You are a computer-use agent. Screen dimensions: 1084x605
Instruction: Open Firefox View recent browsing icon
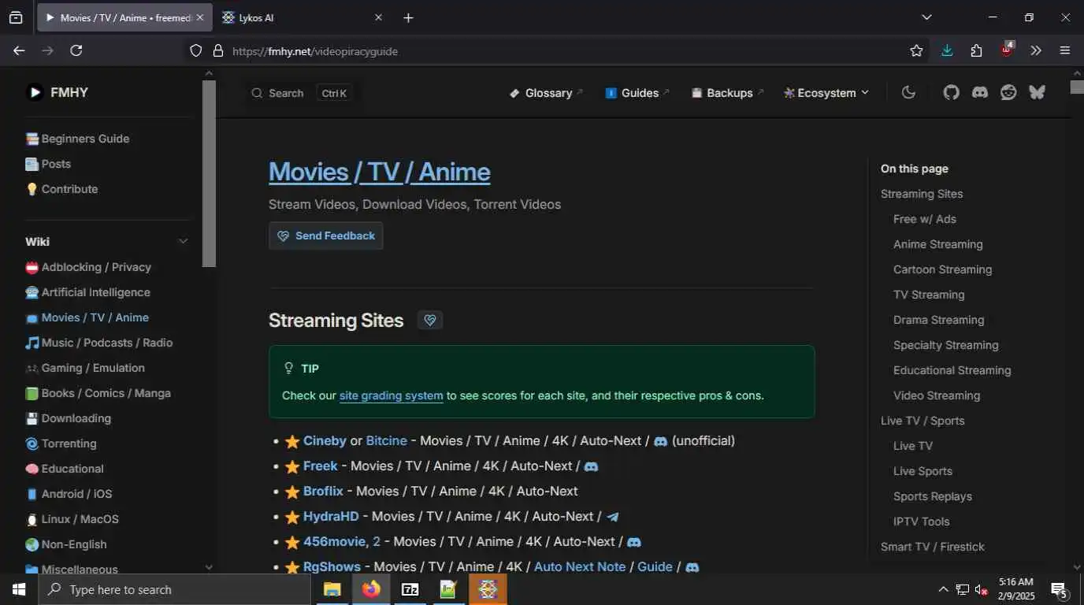pos(16,17)
